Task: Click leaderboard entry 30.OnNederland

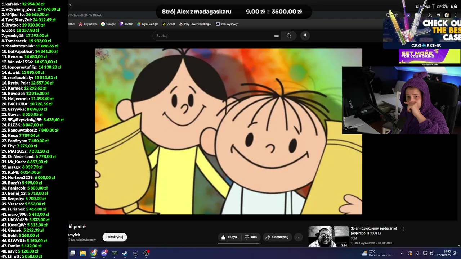Action: click(29, 156)
